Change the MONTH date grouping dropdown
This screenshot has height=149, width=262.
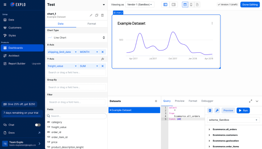tap(89, 52)
